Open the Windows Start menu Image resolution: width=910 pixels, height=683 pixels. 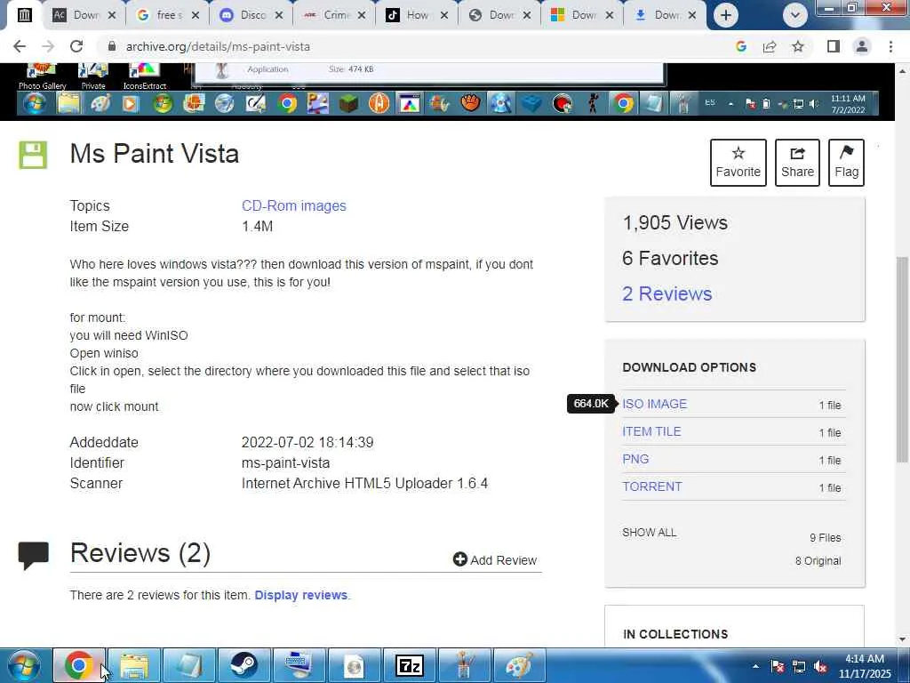point(23,665)
